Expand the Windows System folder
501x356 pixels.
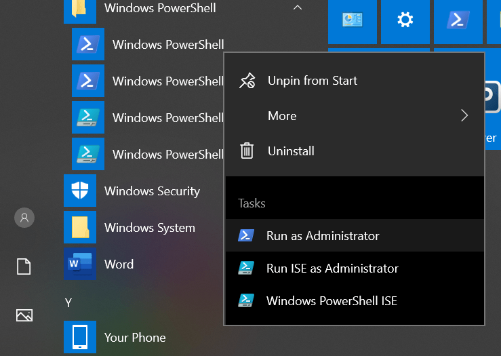click(x=149, y=228)
